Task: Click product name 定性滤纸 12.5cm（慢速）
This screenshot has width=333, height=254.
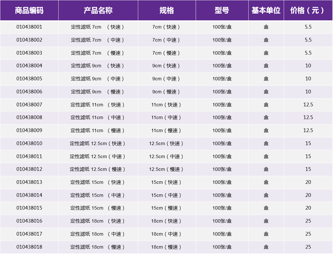Action: (x=97, y=169)
